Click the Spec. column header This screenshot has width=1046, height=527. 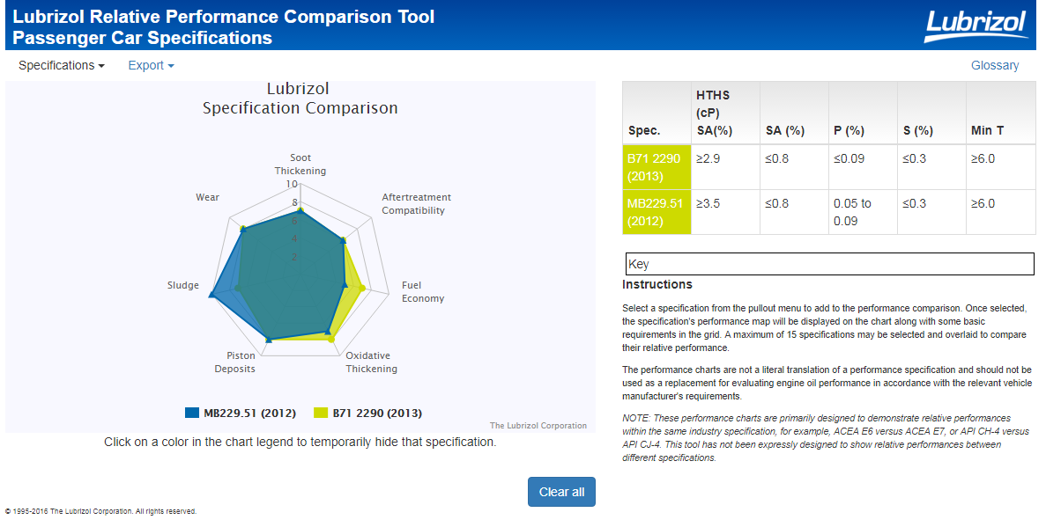[657, 113]
